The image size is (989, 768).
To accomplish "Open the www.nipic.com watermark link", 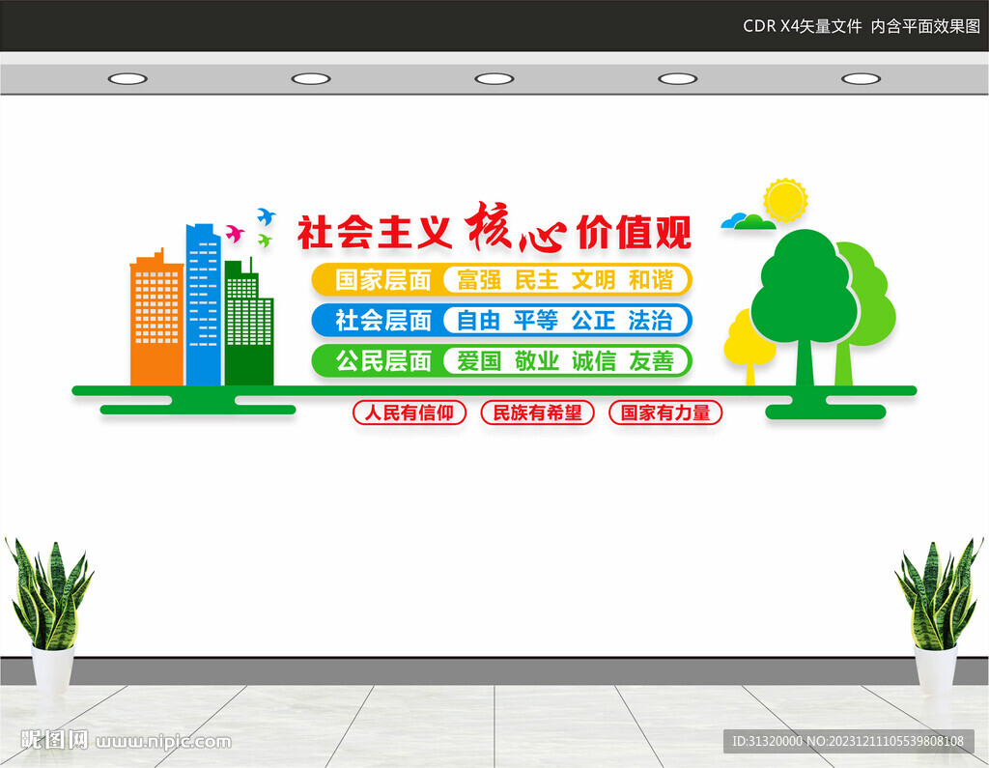I will 164,742.
